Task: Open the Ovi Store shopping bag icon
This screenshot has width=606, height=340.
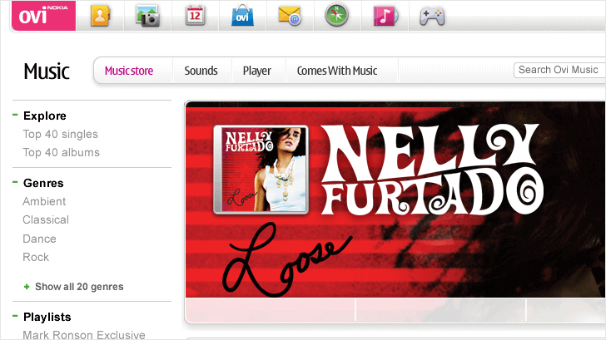Action: click(x=241, y=16)
